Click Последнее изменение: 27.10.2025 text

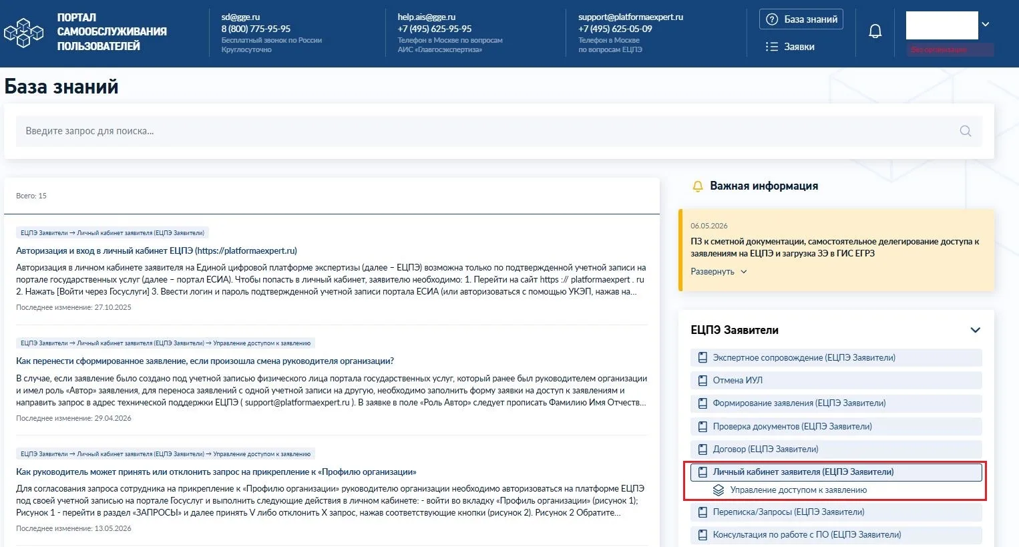(x=73, y=308)
